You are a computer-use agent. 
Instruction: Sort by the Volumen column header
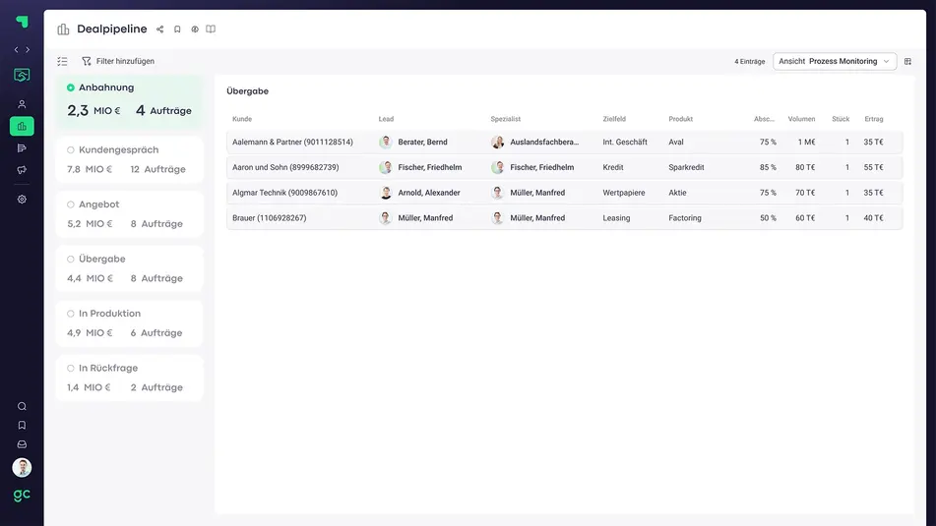click(801, 119)
